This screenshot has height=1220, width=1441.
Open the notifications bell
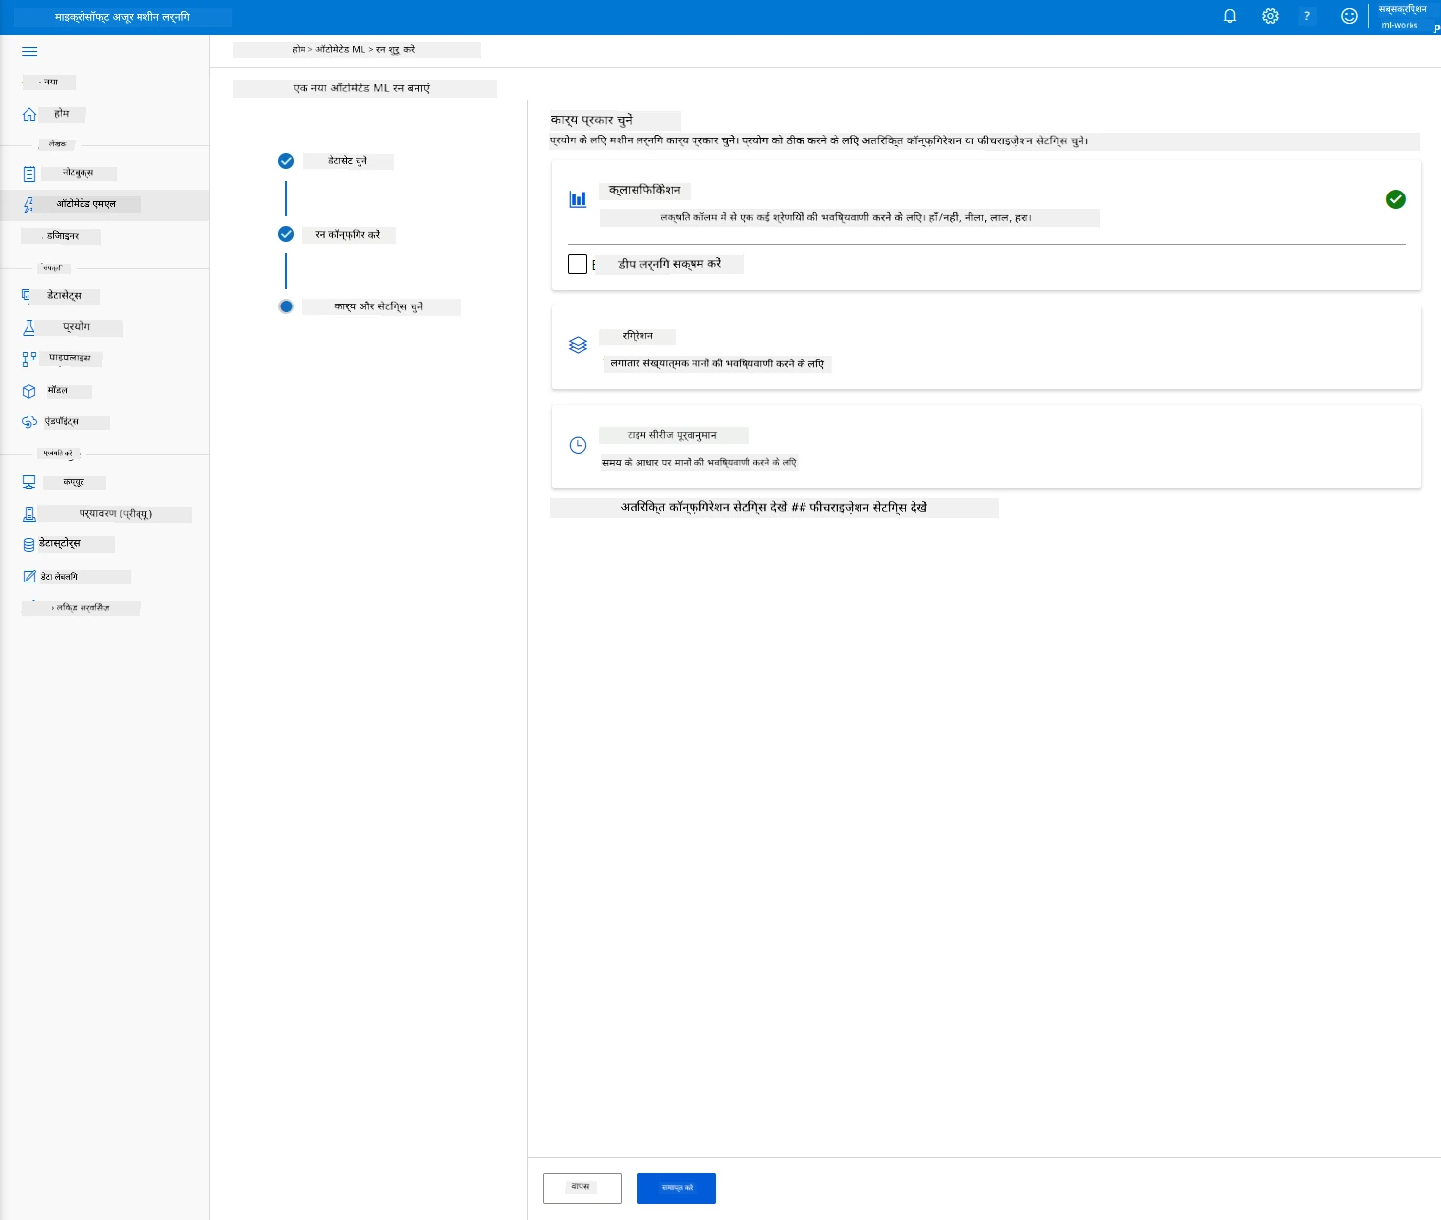coord(1229,16)
